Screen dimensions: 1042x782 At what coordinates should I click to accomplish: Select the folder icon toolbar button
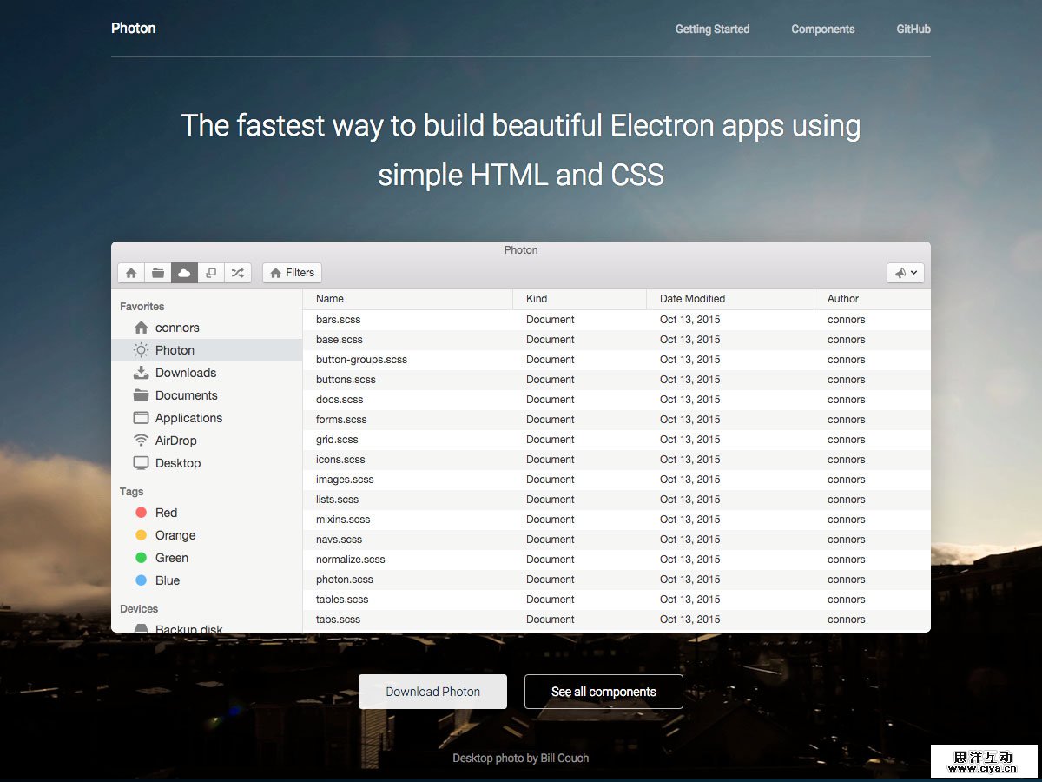tap(158, 273)
